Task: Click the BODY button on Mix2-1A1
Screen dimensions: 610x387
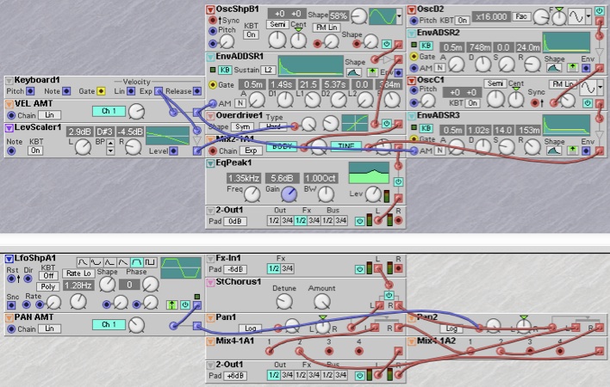Action: point(280,145)
